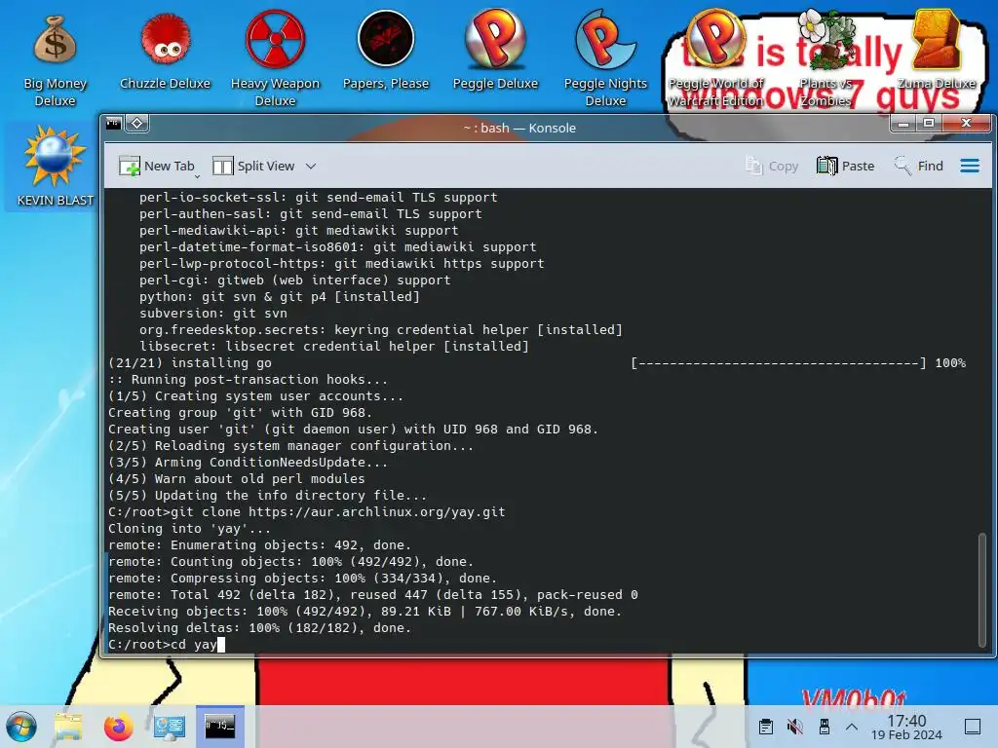Select the Papers, Please desktop icon

[x=386, y=51]
